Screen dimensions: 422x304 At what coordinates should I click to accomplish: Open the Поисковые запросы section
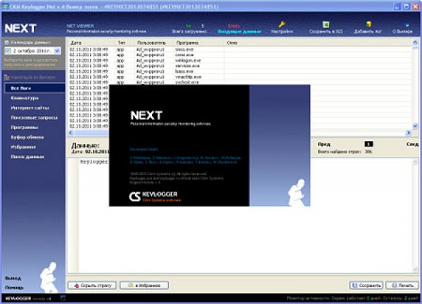(x=34, y=118)
